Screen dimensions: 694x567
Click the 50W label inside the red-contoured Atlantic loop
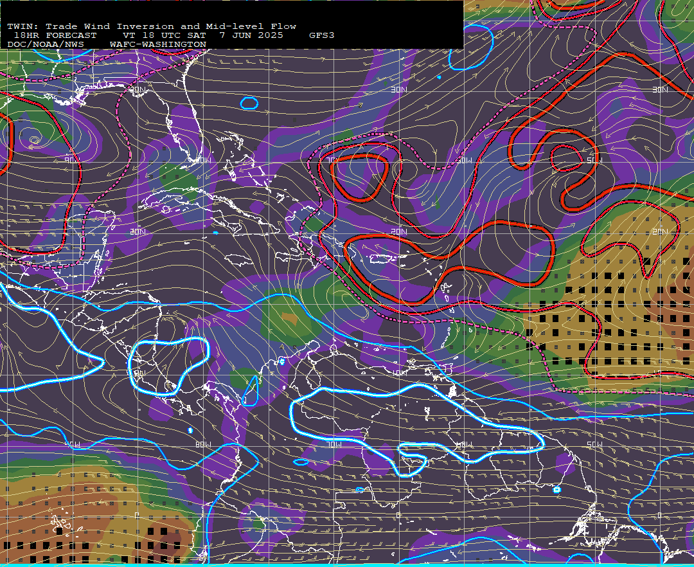594,160
